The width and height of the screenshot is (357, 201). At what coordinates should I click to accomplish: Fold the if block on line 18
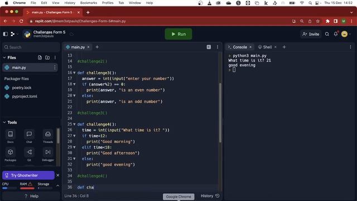coord(74,84)
